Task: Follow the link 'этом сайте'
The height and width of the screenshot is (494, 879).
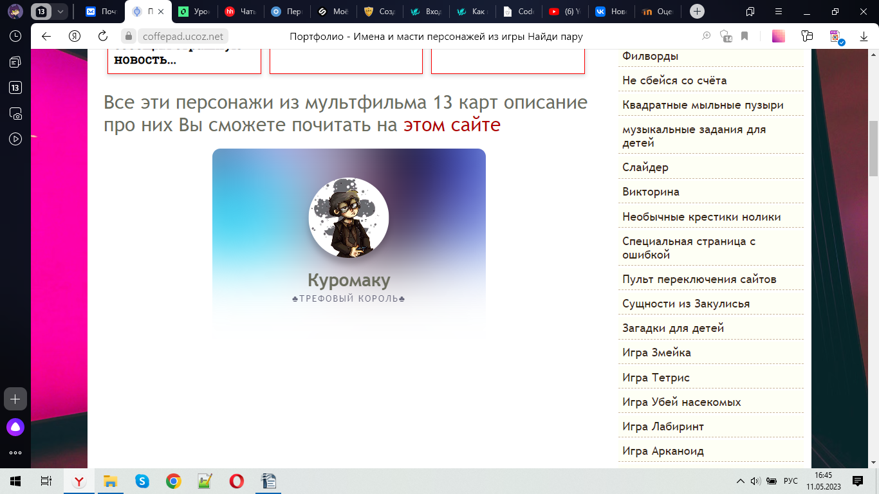Action: pyautogui.click(x=450, y=125)
